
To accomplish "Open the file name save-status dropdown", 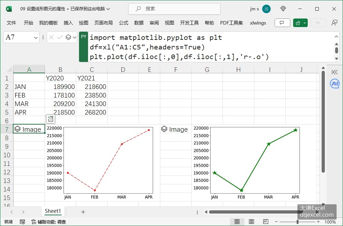I will click(x=108, y=9).
